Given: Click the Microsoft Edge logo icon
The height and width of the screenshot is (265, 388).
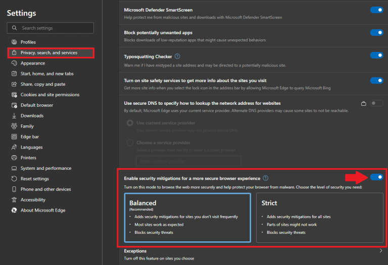Looking at the screenshot, I should (x=14, y=210).
